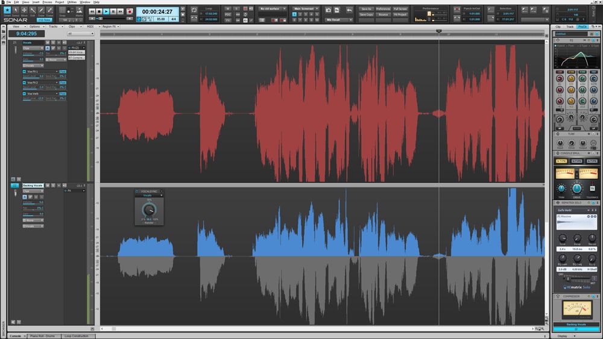603x339 pixels.
Task: Open the Mix Recall dropdown
Action: pyautogui.click(x=339, y=20)
